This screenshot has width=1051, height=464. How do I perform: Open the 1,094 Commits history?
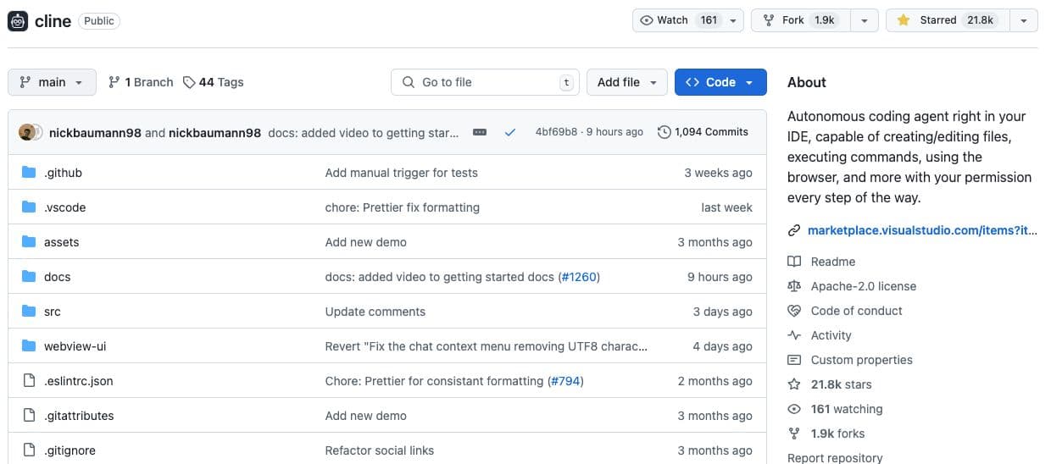(703, 132)
